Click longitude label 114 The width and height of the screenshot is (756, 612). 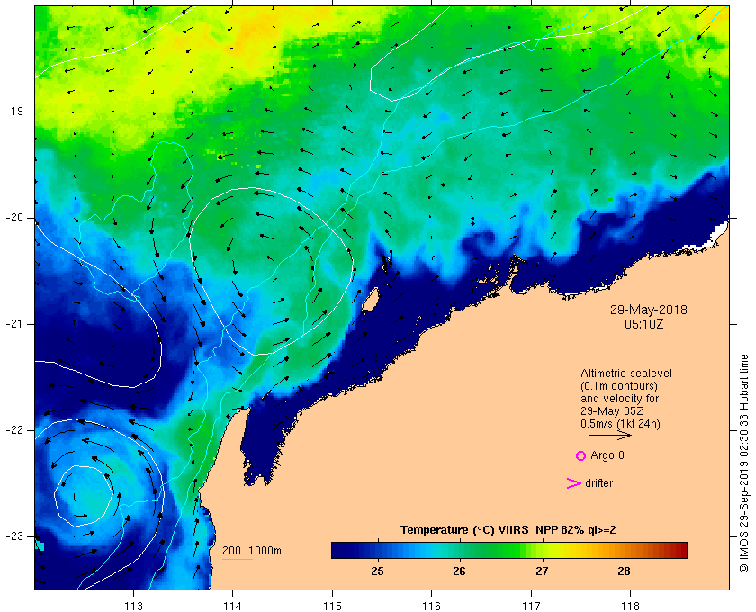click(x=233, y=606)
